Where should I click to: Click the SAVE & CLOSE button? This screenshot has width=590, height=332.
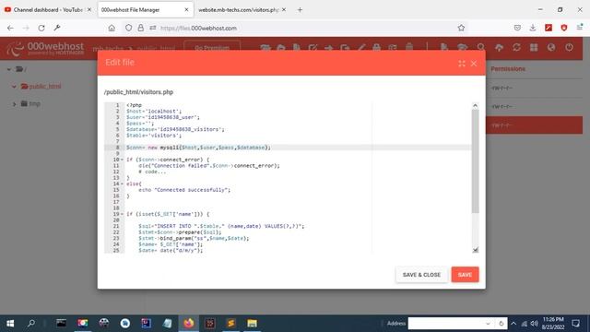point(421,275)
